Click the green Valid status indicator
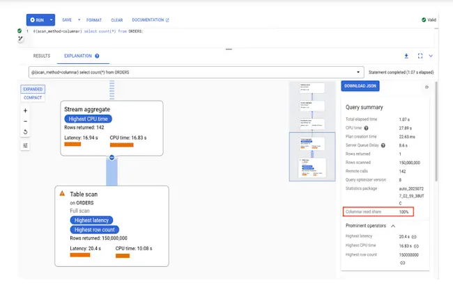 (x=429, y=20)
